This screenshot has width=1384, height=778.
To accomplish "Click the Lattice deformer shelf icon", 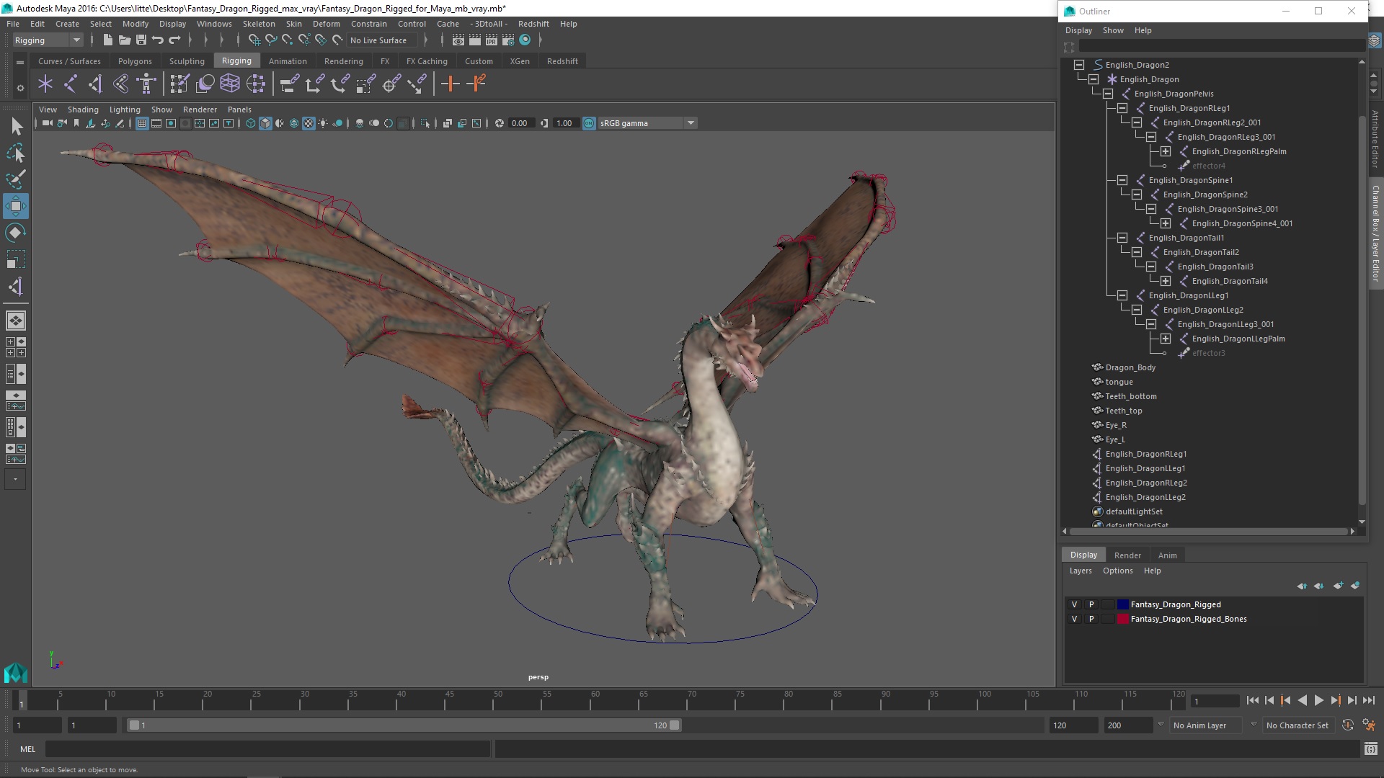I will [x=230, y=84].
